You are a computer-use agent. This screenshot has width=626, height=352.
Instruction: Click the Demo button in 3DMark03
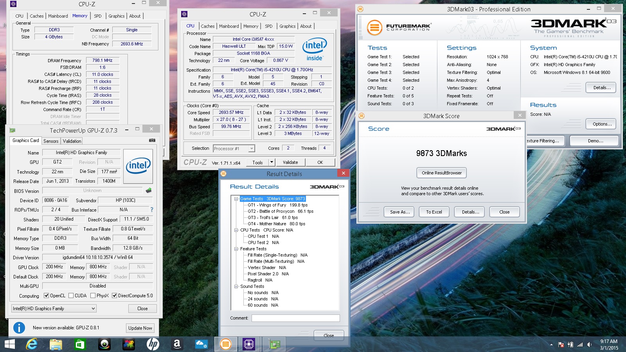tap(595, 141)
